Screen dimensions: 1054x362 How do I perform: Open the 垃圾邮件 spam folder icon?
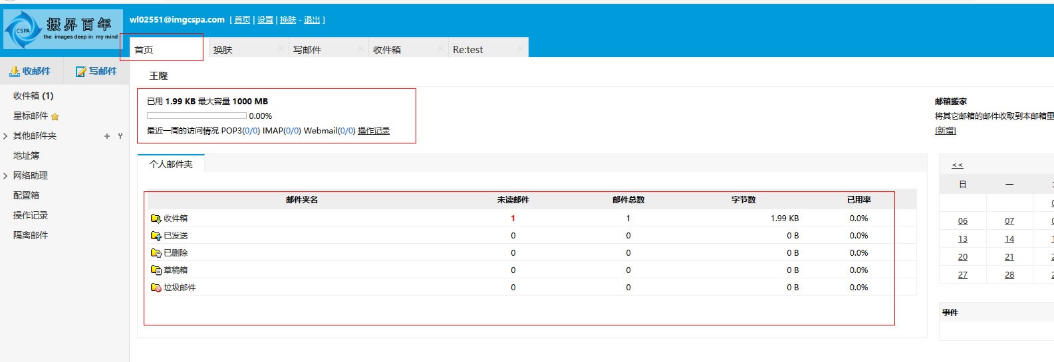[156, 288]
